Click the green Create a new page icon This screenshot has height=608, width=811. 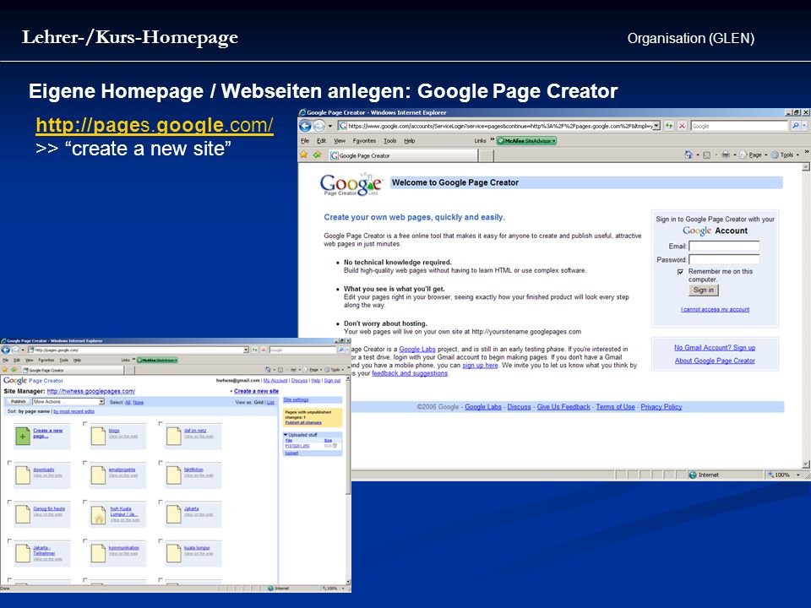[22, 436]
